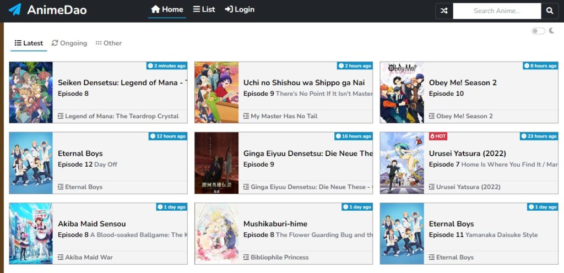564x273 pixels.
Task: Click the 8 hours ago time badge
Action: [x=541, y=65]
